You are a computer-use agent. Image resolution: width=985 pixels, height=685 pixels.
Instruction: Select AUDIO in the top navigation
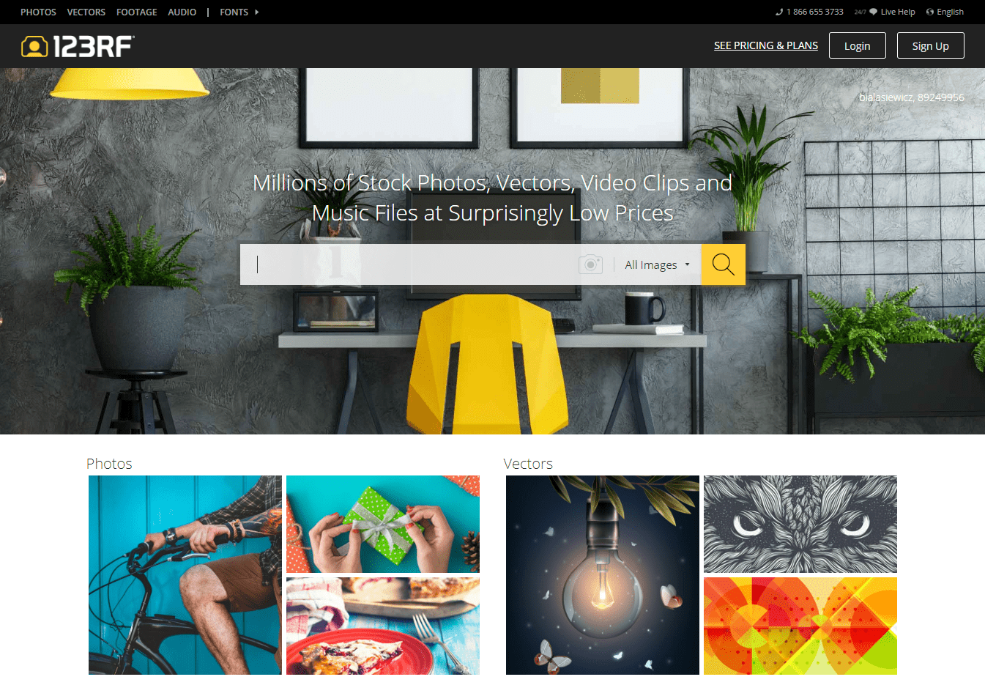click(182, 12)
